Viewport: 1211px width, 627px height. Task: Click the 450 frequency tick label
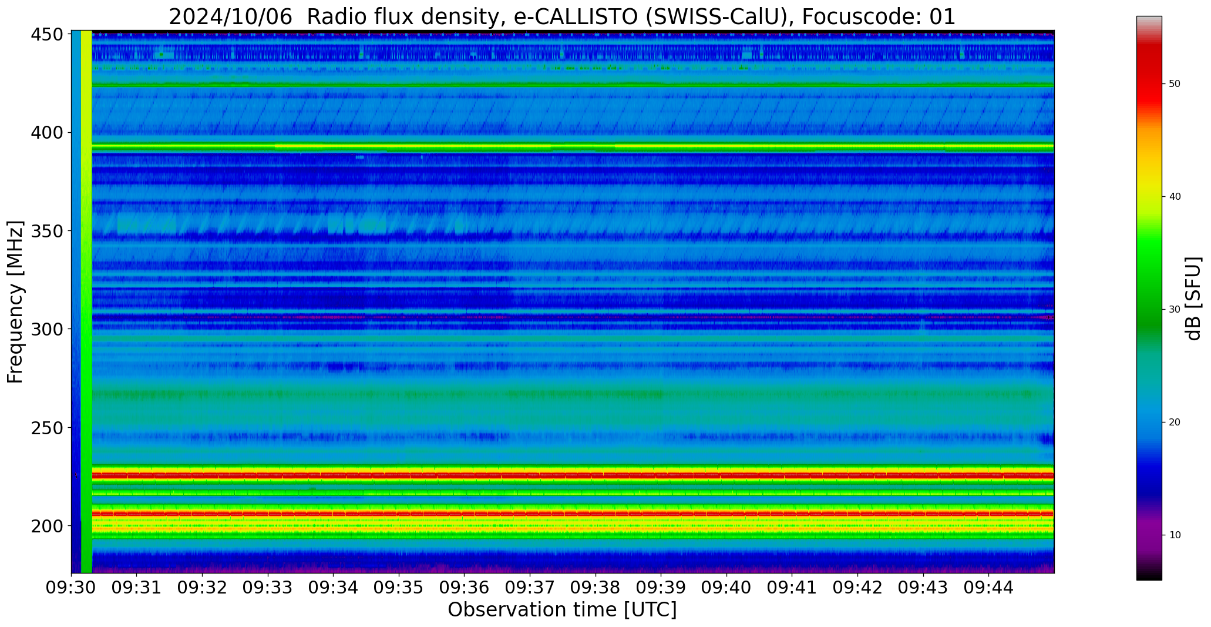point(46,35)
